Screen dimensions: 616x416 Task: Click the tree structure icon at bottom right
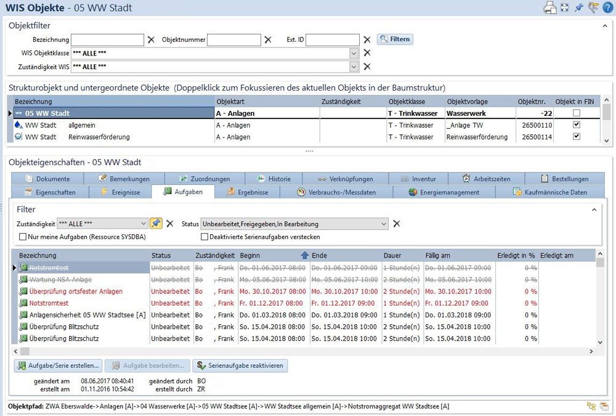click(591, 406)
